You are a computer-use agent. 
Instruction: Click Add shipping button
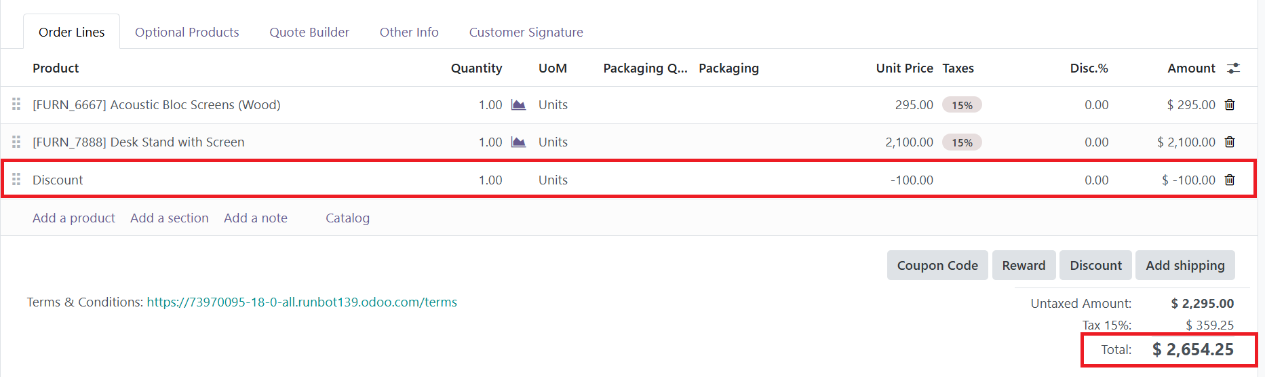click(x=1186, y=265)
